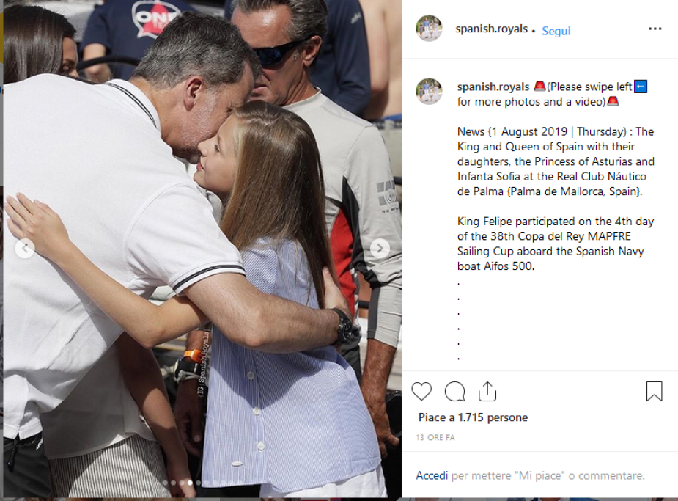Image resolution: width=678 pixels, height=501 pixels.
Task: Jump to first carousel dot indicator
Action: pyautogui.click(x=165, y=483)
